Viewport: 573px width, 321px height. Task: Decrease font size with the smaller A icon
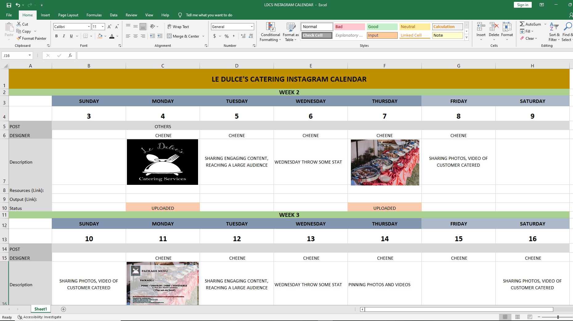[x=117, y=27]
